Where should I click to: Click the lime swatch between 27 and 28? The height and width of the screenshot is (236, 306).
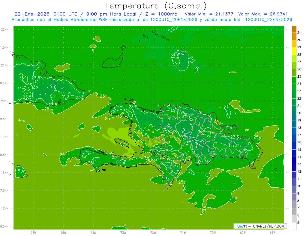294,58
